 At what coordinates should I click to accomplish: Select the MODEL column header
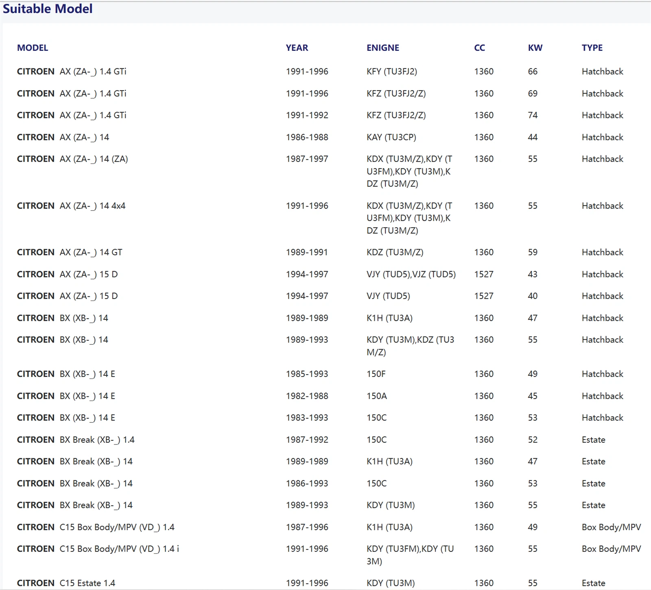(x=33, y=48)
